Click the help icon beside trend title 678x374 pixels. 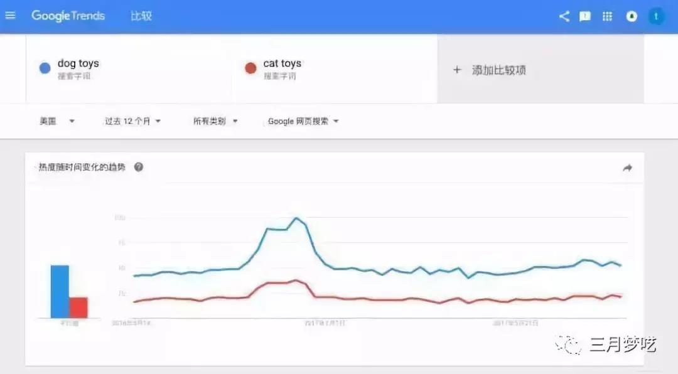139,167
